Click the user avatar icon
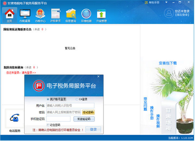The height and width of the screenshot is (141, 195). tap(169, 13)
